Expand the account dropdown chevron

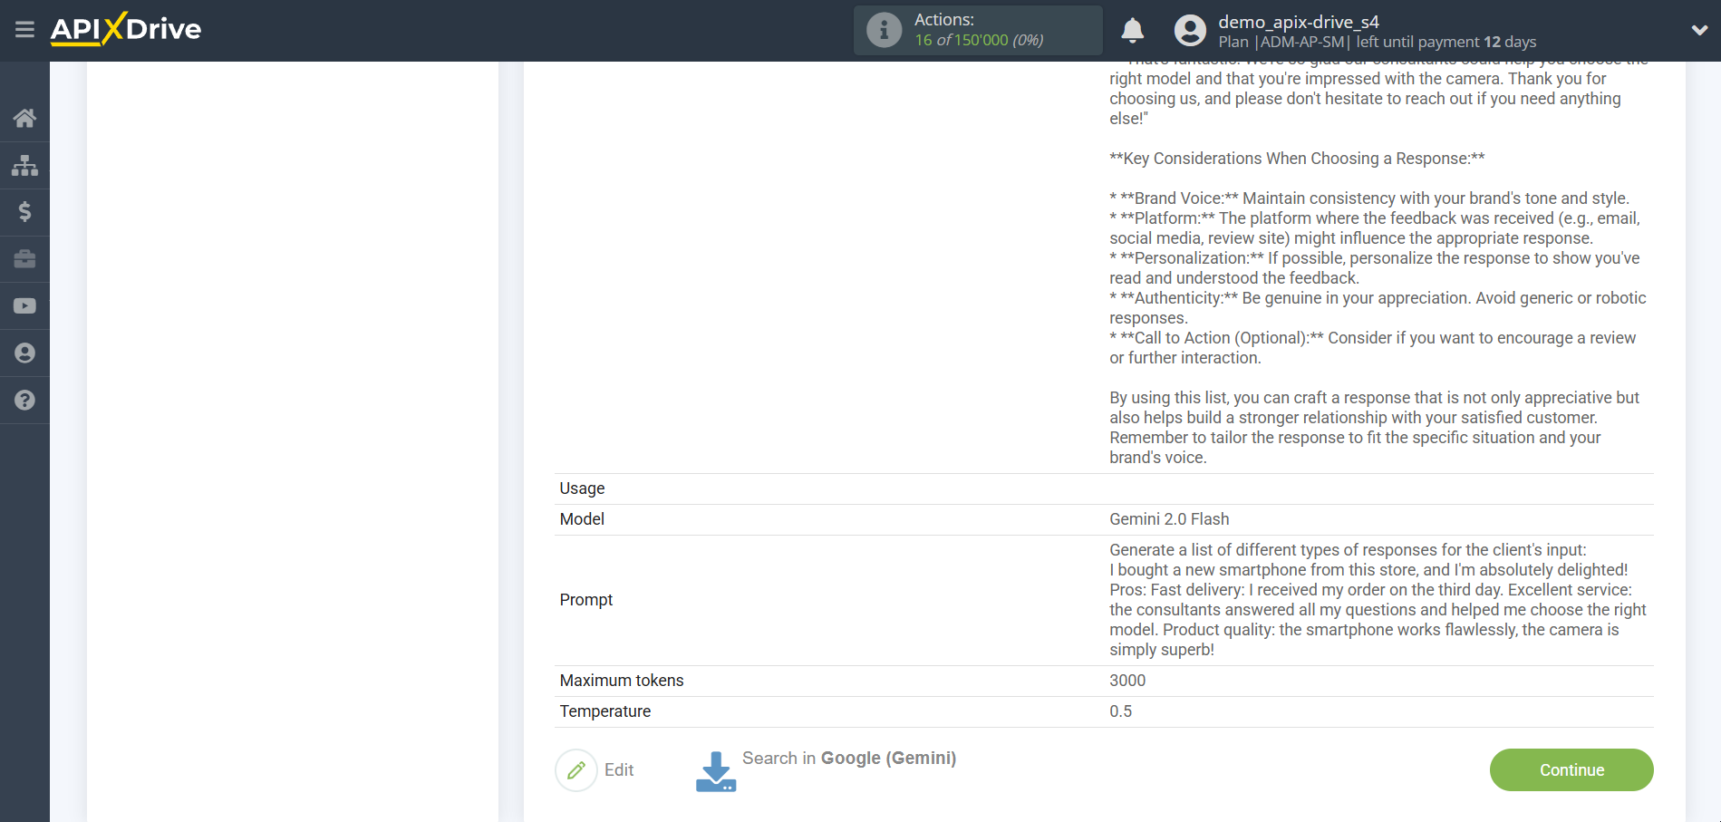[x=1699, y=29]
